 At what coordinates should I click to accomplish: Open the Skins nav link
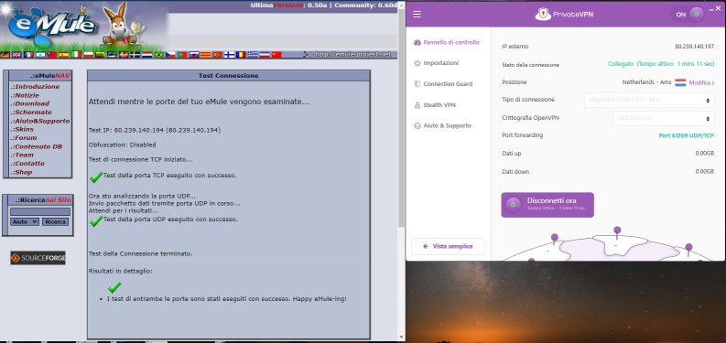point(22,129)
